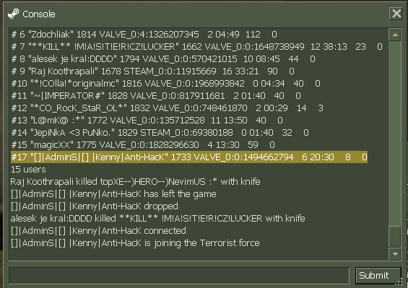408x288 pixels.
Task: Select the #9 "Raj Koothrapali" row
Action: pyautogui.click(x=153, y=71)
